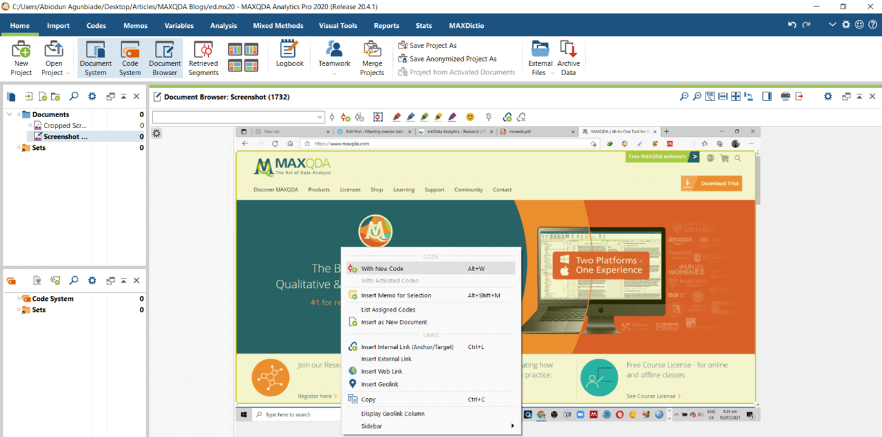Toggle the Document Browser sidebar display icon

767,97
